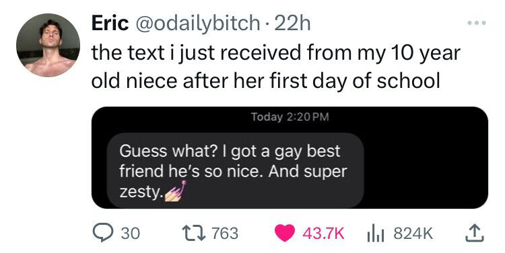
Task: Open Eric's profile picture
Action: point(48,45)
